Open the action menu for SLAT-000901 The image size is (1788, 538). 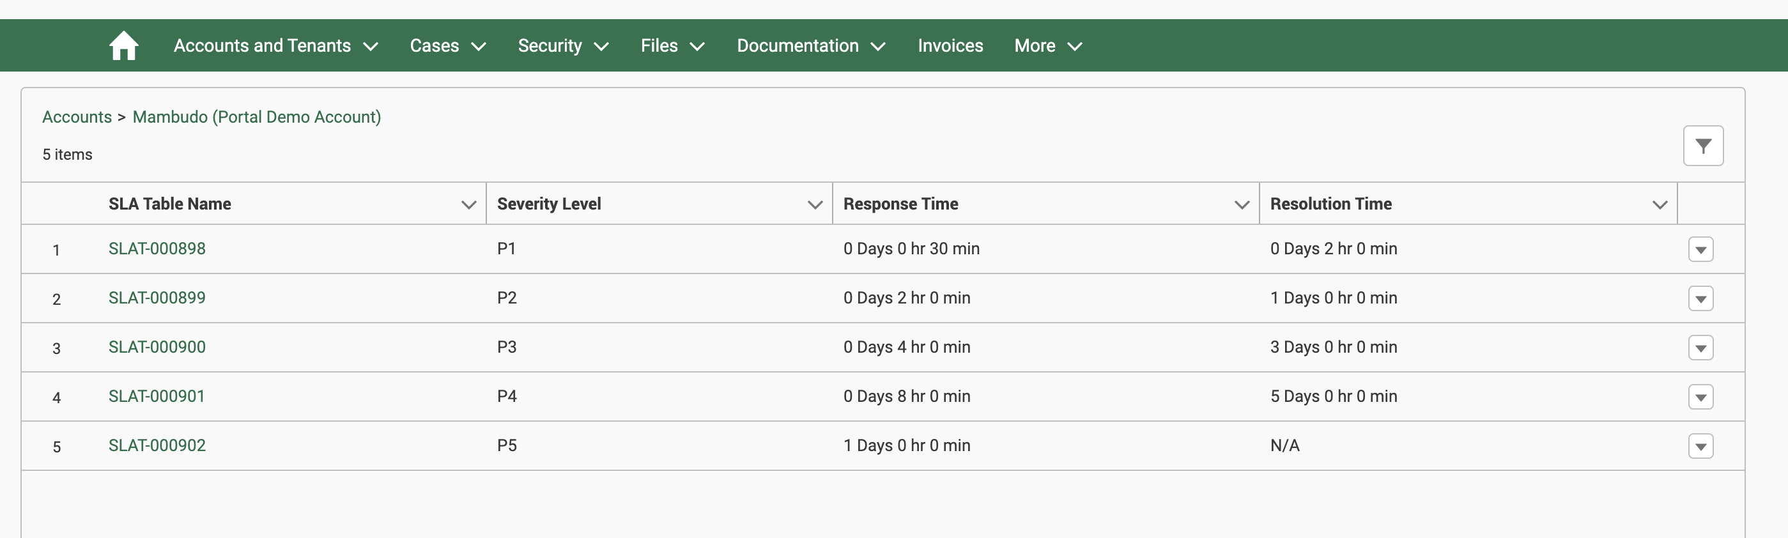coord(1700,398)
